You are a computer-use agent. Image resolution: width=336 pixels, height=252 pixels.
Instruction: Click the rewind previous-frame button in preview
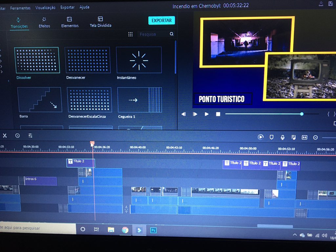(x=184, y=114)
